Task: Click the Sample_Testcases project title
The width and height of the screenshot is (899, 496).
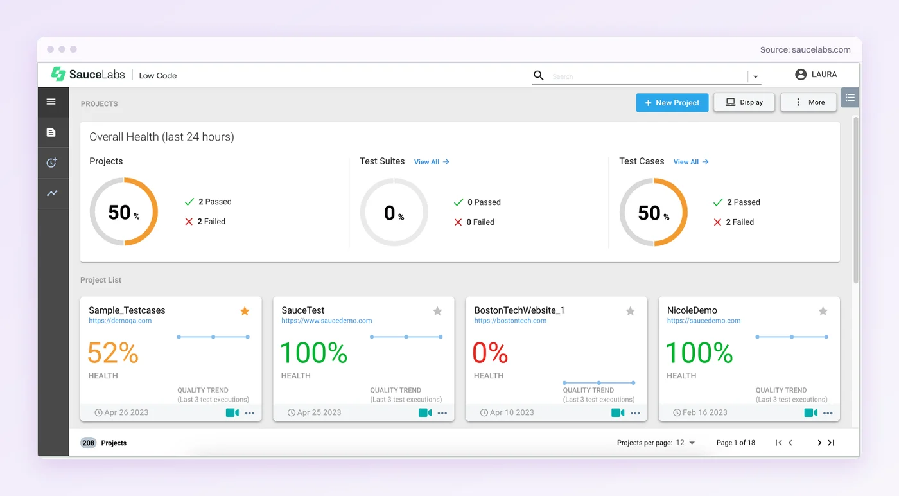Action: 127,310
